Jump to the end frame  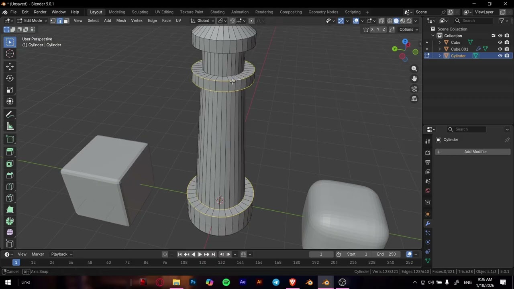[x=213, y=254]
